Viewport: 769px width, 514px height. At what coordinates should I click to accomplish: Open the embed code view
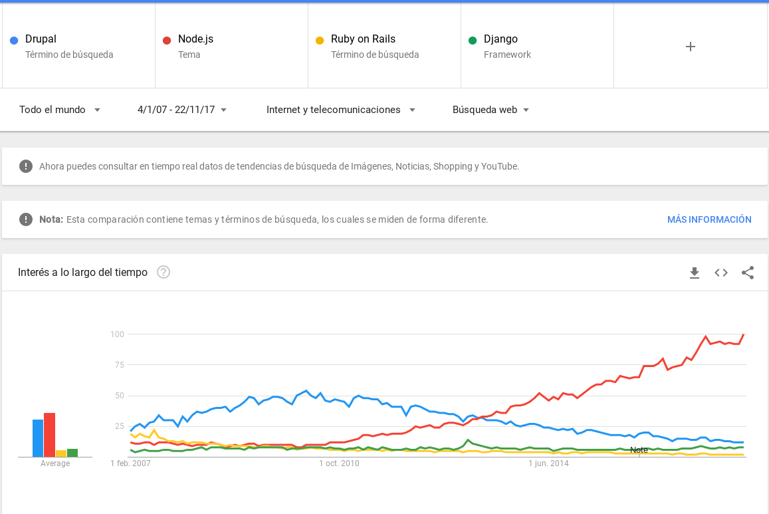tap(720, 273)
